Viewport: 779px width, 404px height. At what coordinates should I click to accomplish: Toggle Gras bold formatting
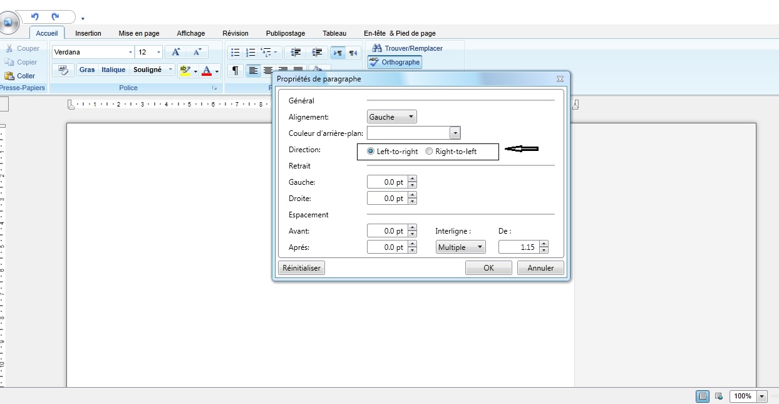[87, 70]
